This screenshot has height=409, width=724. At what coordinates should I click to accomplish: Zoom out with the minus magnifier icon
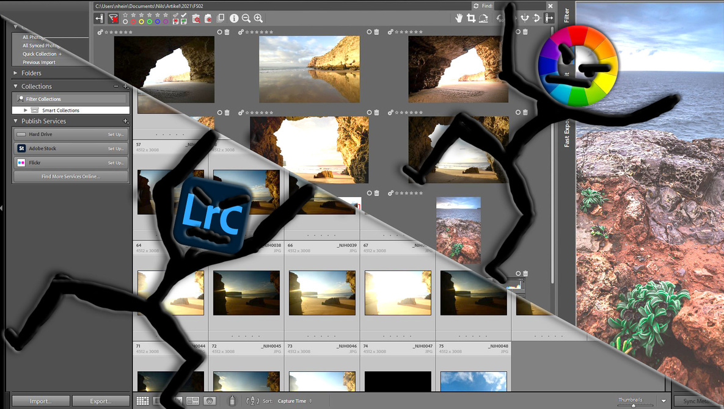pos(246,18)
